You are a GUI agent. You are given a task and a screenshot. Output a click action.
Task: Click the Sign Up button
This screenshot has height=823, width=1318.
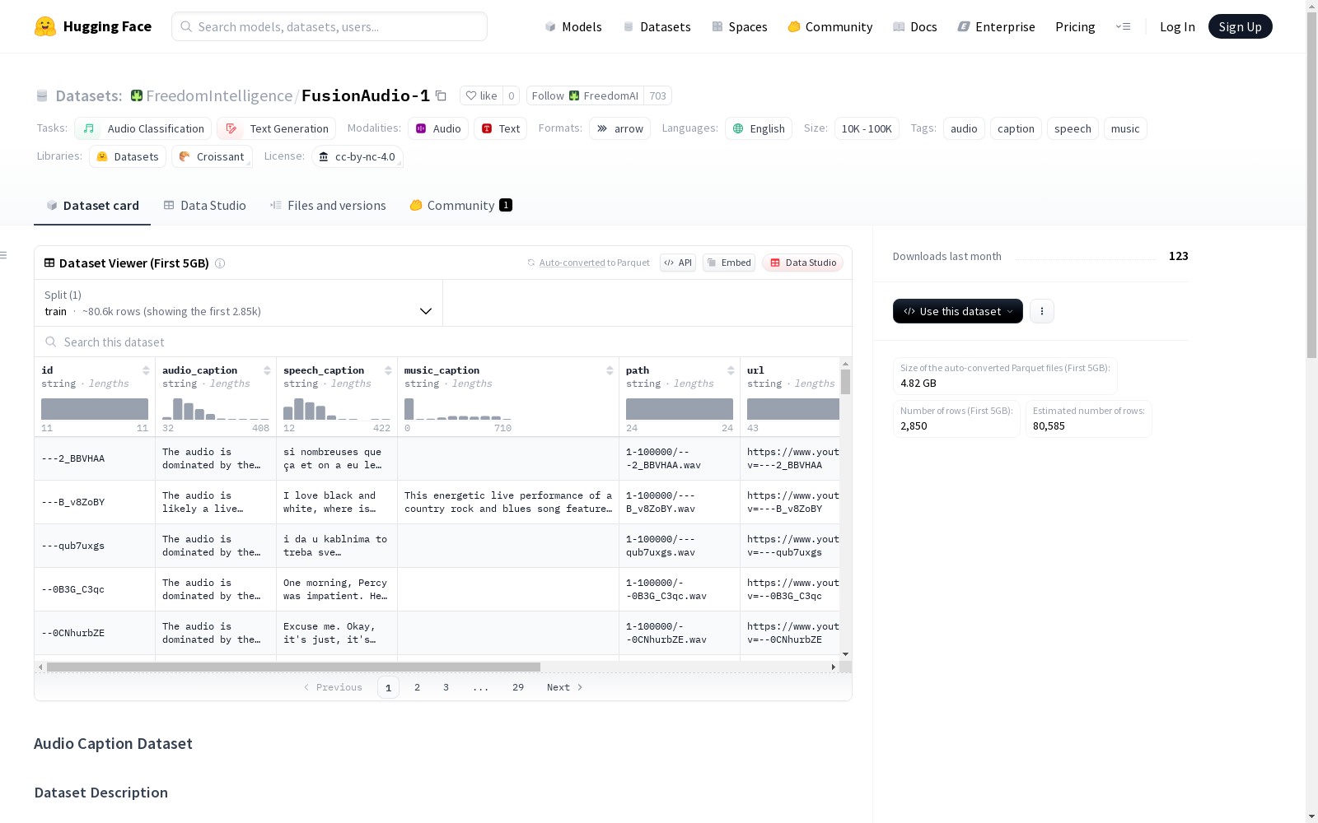[1240, 26]
